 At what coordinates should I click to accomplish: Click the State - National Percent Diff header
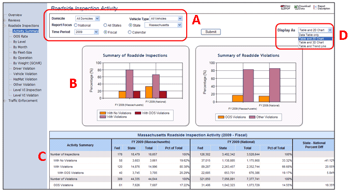click(x=314, y=145)
